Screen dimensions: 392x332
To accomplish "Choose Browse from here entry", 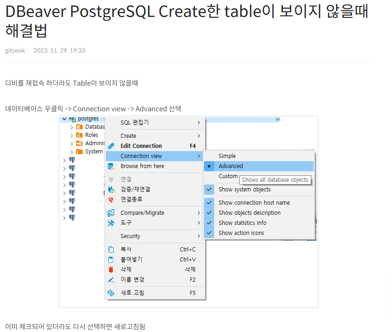I will (155, 166).
